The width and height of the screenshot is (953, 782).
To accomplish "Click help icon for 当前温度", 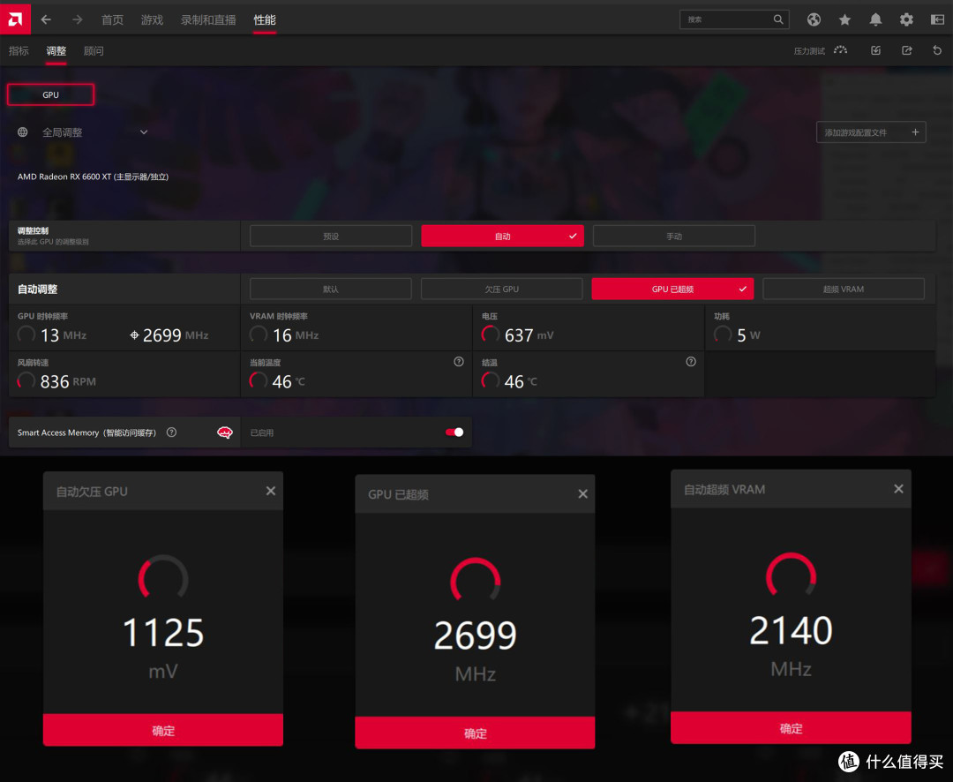I will point(459,362).
